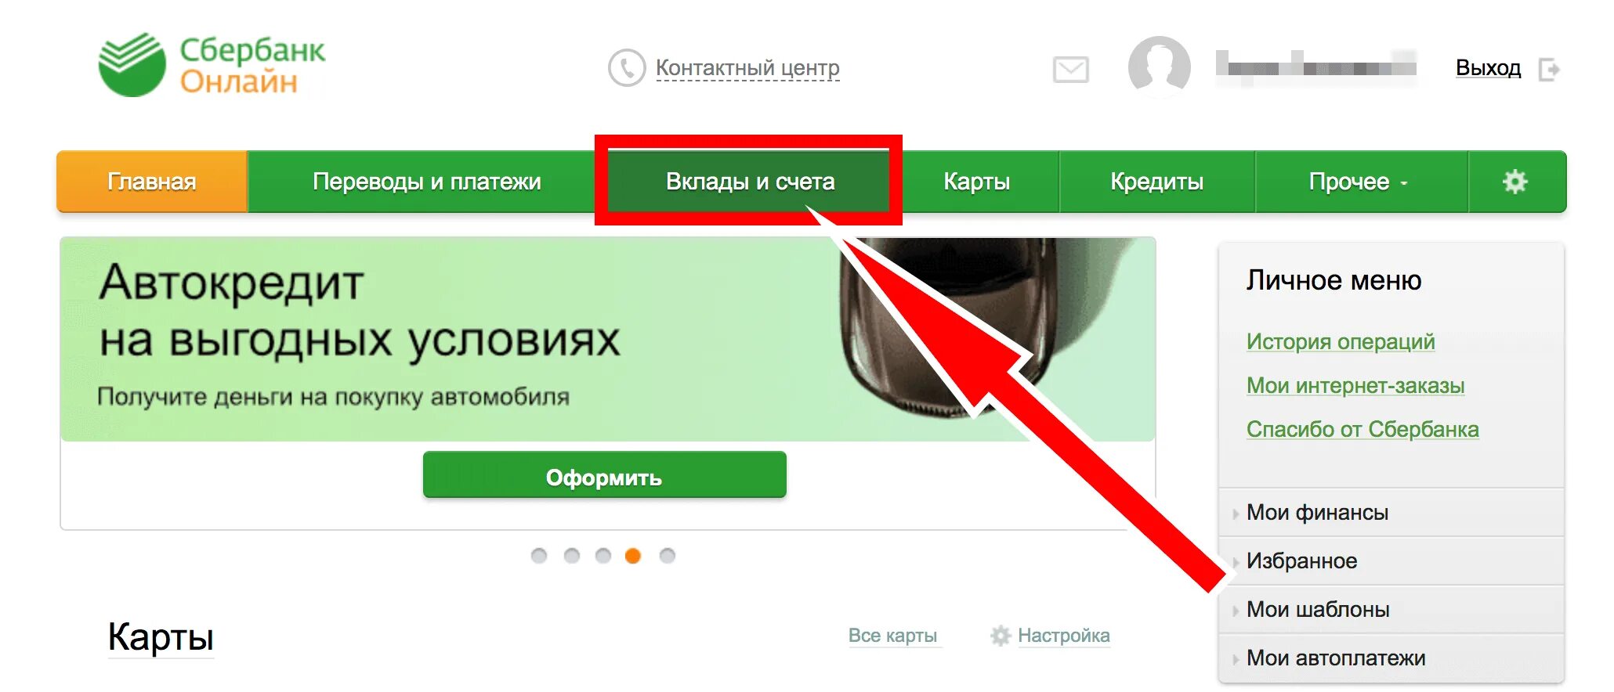Click the Автокредит promotional banner
The width and height of the screenshot is (1614, 692).
coord(607,340)
